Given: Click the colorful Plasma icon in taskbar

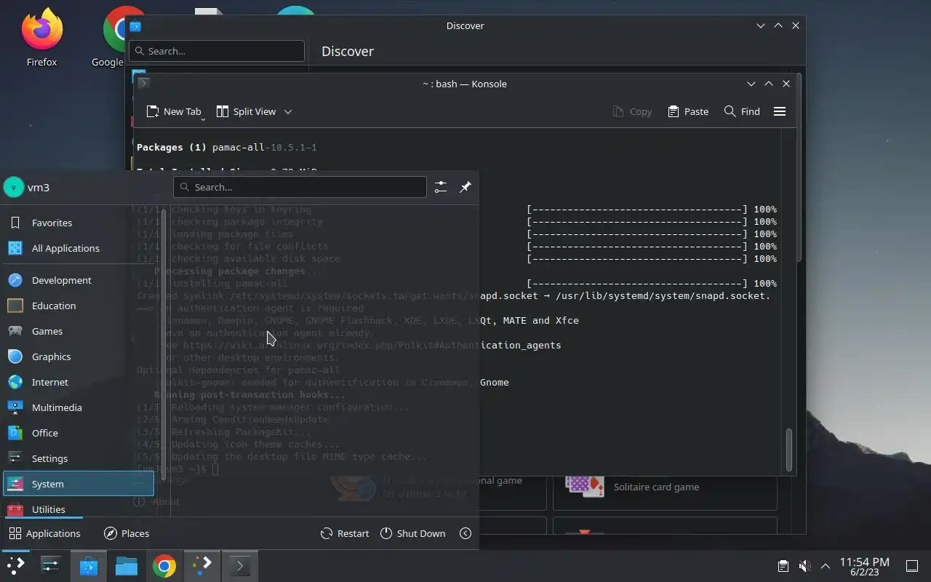Looking at the screenshot, I should click(x=202, y=565).
